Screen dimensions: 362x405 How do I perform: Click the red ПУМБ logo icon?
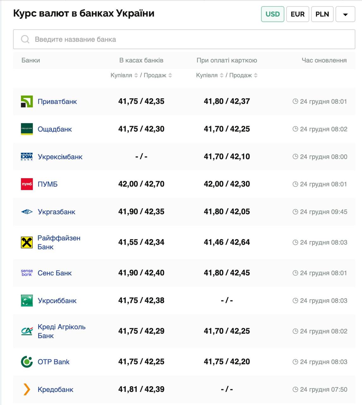tap(27, 184)
